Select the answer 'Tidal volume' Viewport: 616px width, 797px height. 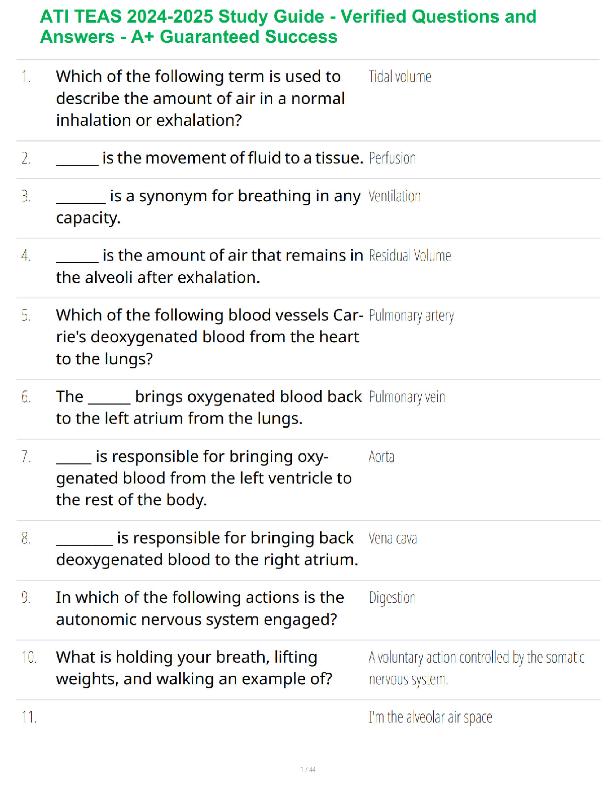coord(400,76)
